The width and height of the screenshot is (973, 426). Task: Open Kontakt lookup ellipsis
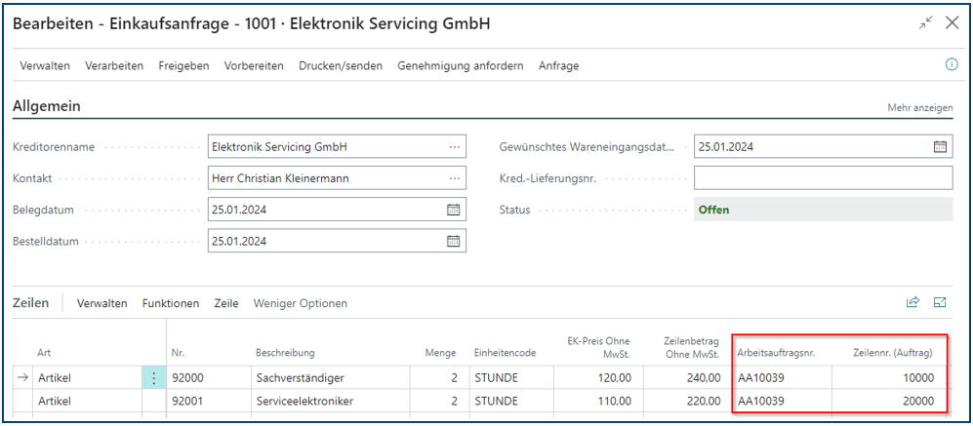tap(455, 178)
